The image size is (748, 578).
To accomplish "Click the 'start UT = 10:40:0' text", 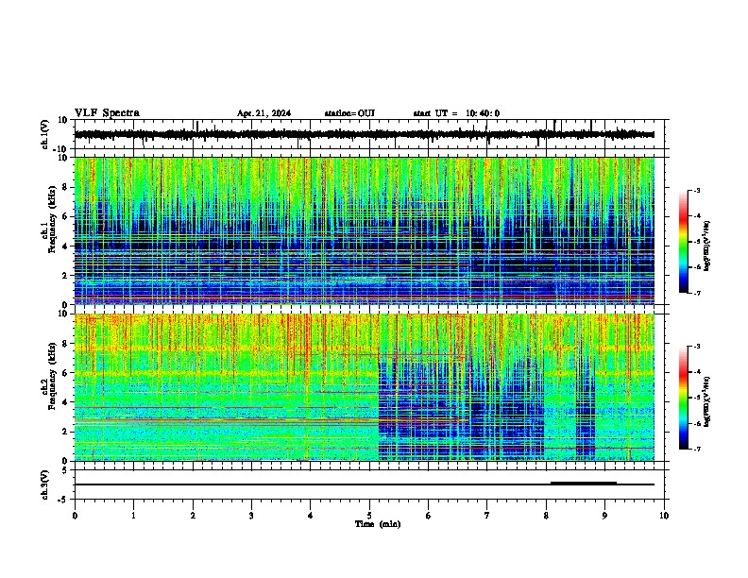I will [x=456, y=113].
